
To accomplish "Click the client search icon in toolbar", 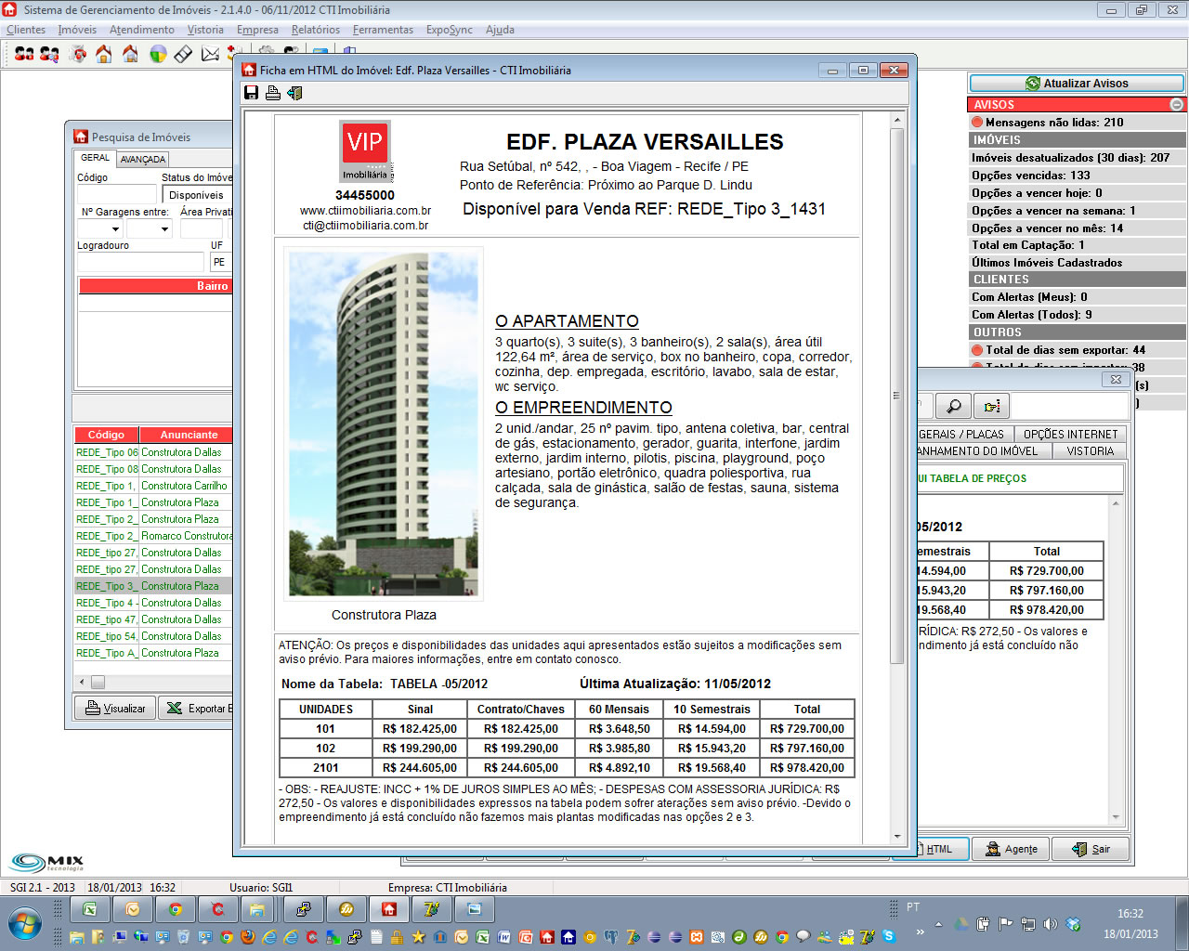I will (49, 54).
